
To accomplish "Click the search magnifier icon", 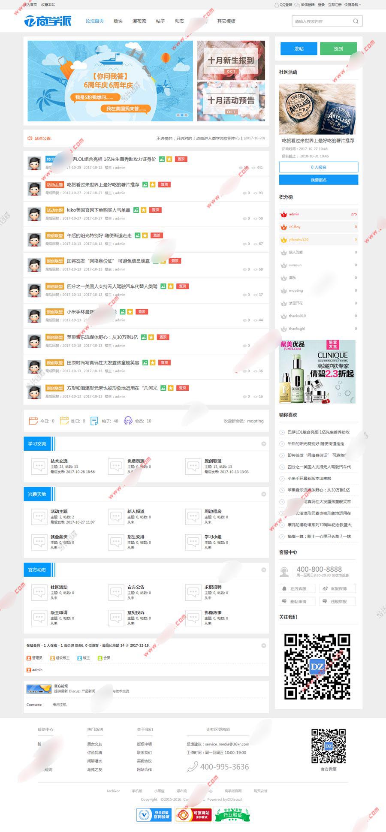I will pos(356,21).
